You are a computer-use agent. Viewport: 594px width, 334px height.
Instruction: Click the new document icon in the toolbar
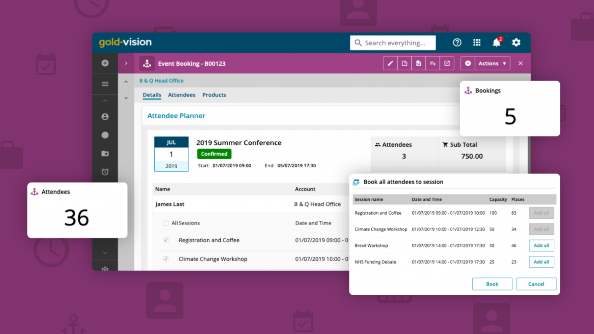coord(404,63)
